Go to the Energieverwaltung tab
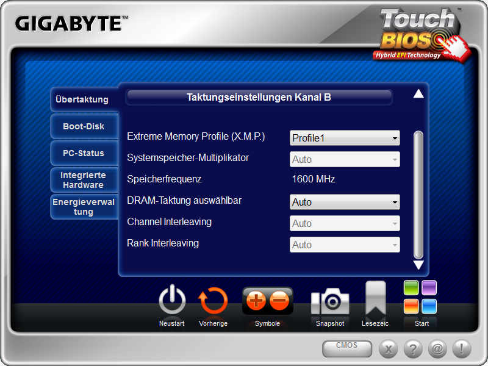488x366 pixels. coord(84,207)
